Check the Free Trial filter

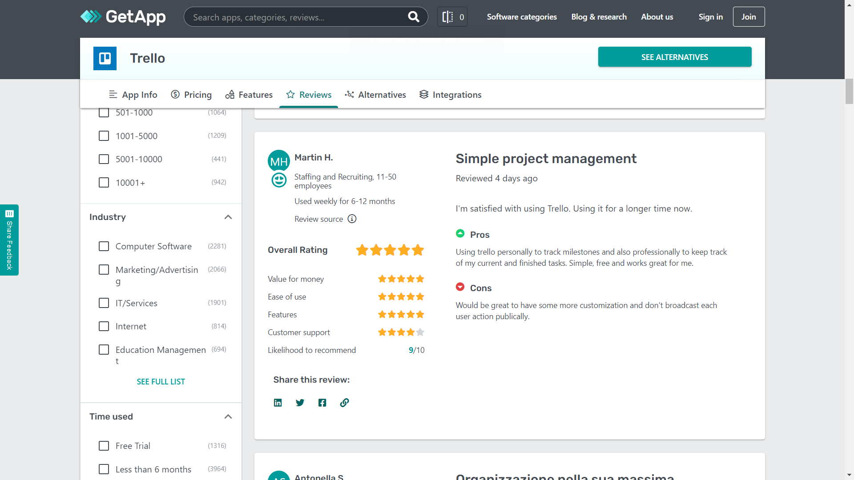click(x=104, y=445)
